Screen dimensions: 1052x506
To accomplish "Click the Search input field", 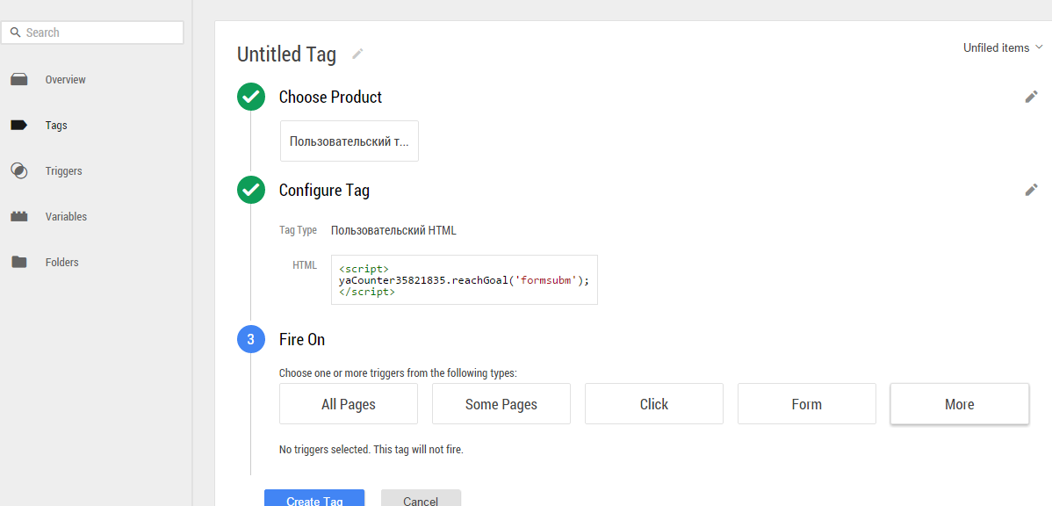I will point(92,33).
